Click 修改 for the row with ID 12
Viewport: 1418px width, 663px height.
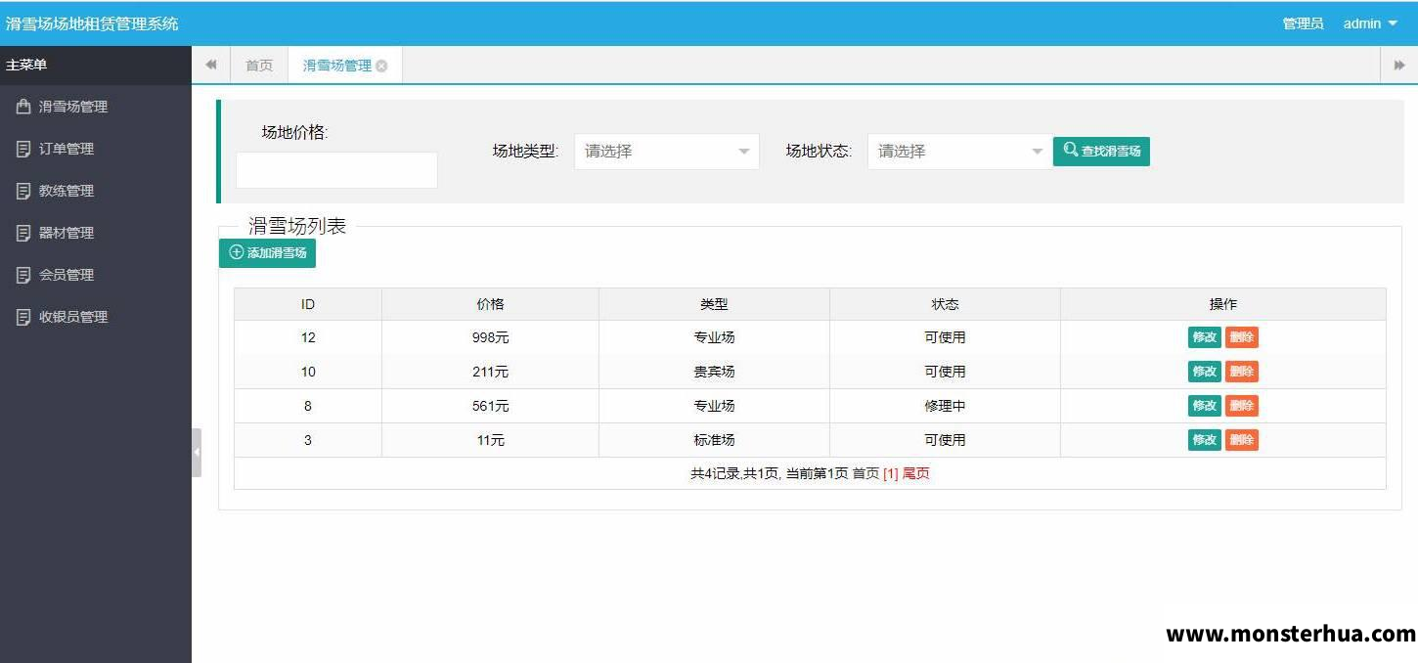click(x=1204, y=337)
